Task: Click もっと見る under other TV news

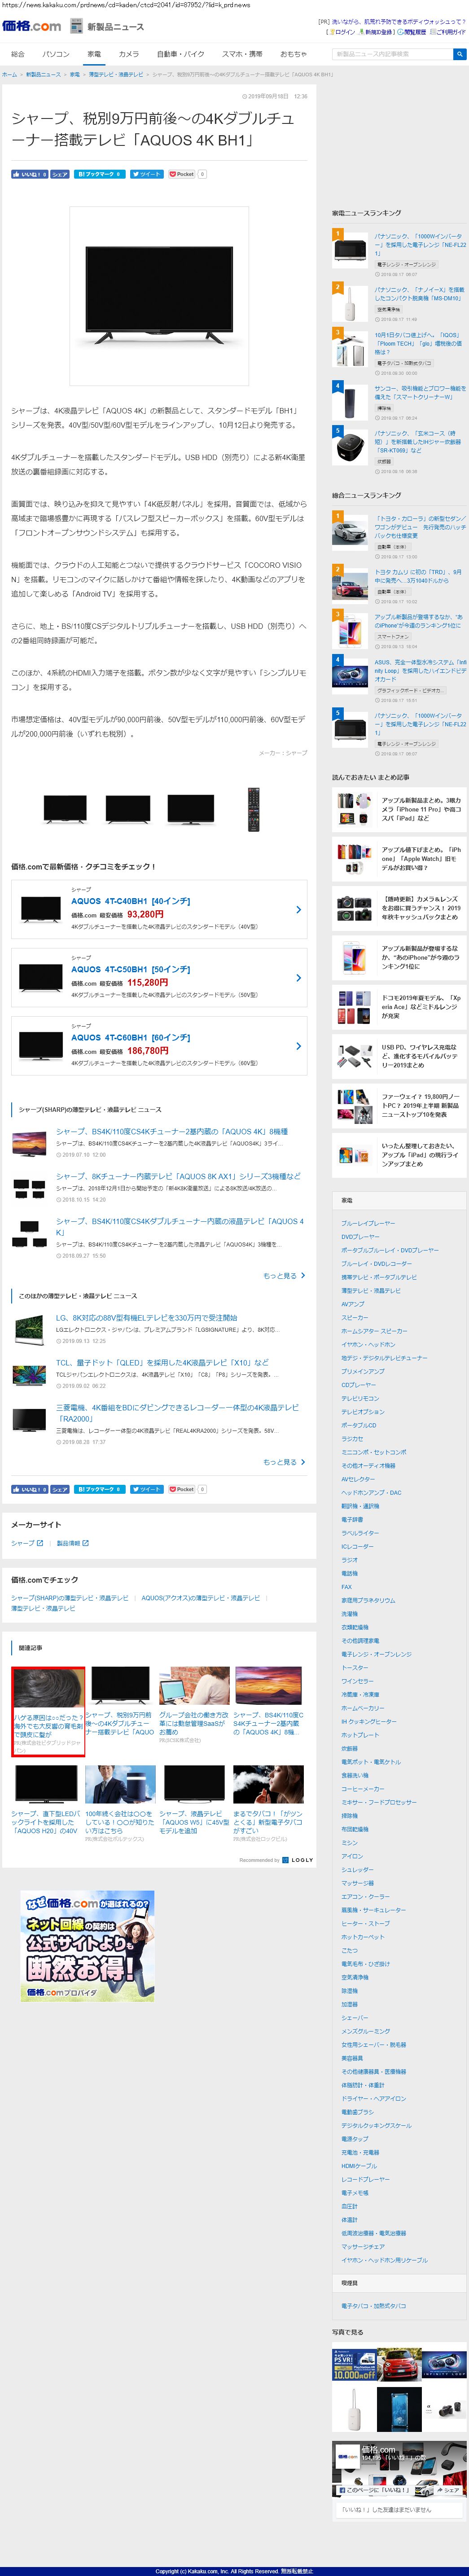Action: click(x=284, y=1462)
